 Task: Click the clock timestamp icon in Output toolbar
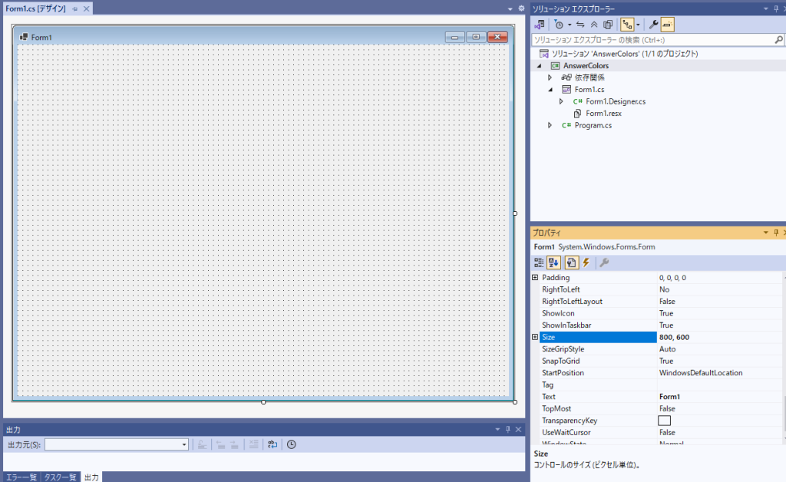click(x=292, y=444)
